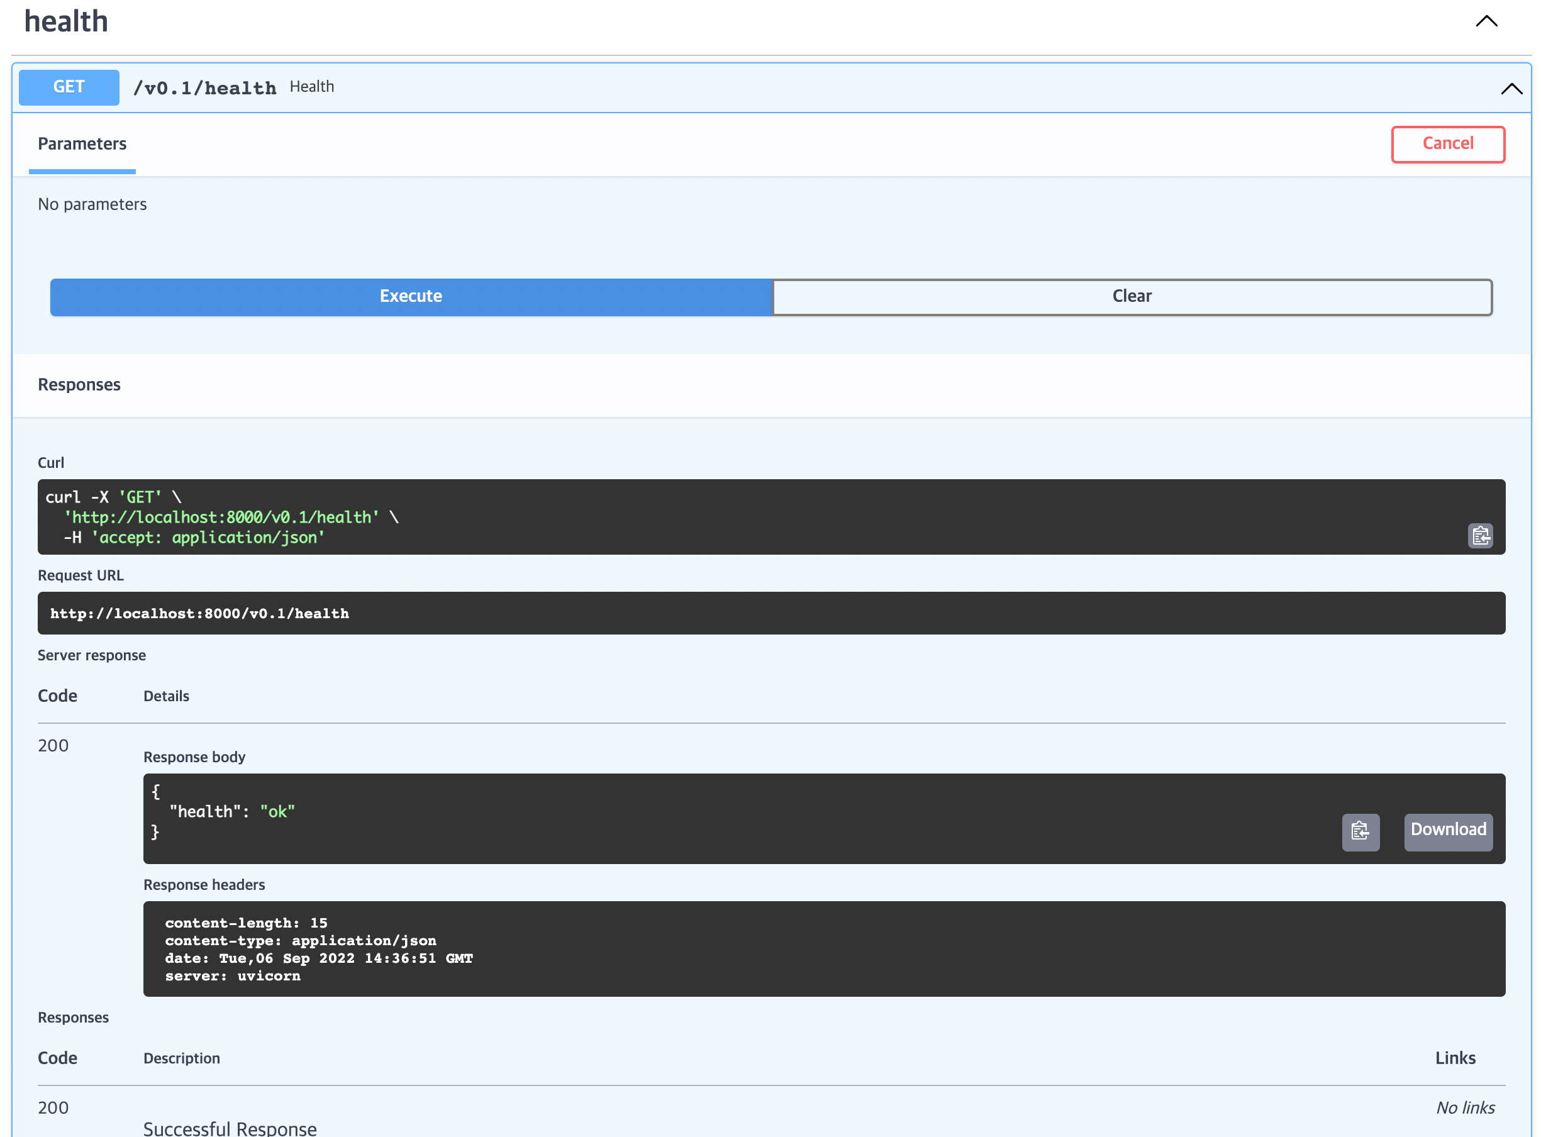Select the Parameters tab

coord(82,144)
